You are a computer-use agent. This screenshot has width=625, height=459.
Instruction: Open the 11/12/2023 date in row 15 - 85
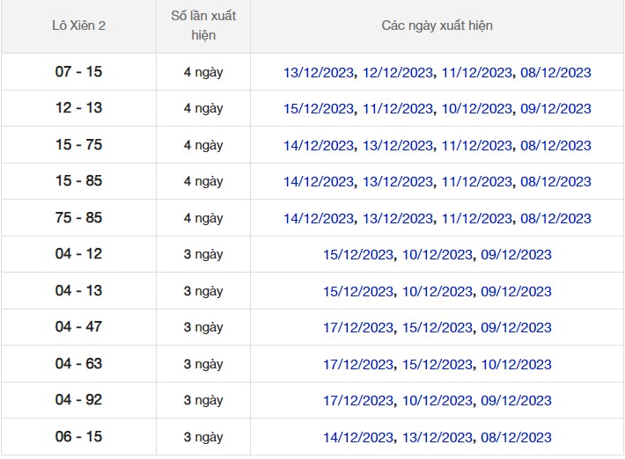(x=477, y=182)
